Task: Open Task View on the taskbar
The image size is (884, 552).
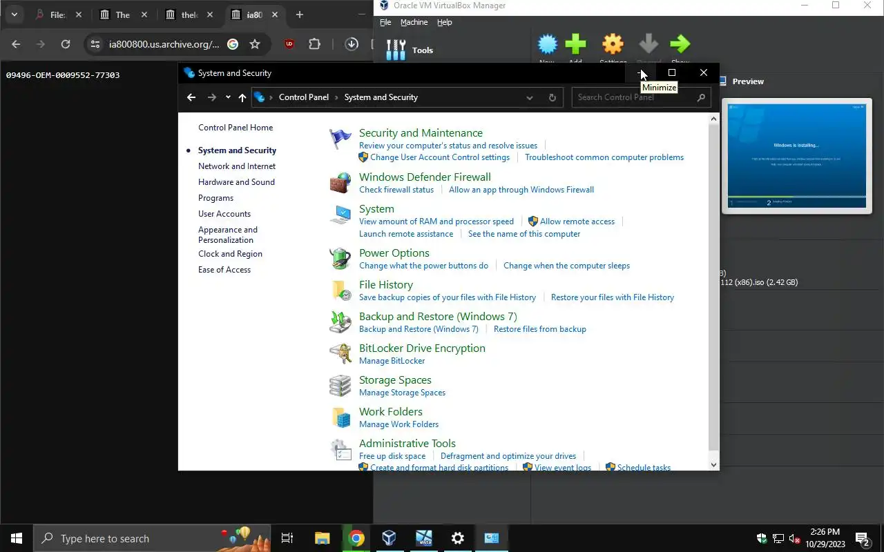Action: coord(287,538)
